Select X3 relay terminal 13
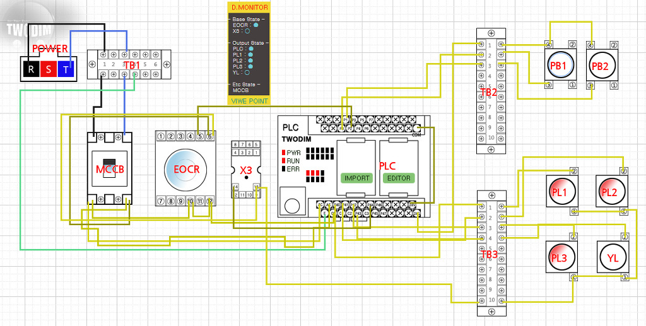The width and height of the screenshot is (646, 326). pos(256,188)
